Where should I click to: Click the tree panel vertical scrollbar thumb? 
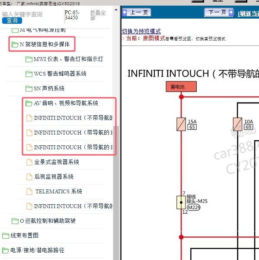tap(116, 193)
